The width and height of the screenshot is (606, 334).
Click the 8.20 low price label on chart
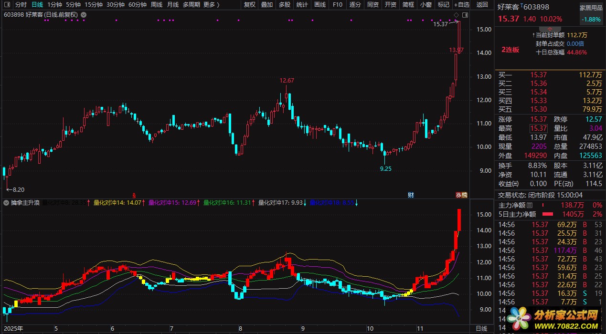tap(18, 189)
